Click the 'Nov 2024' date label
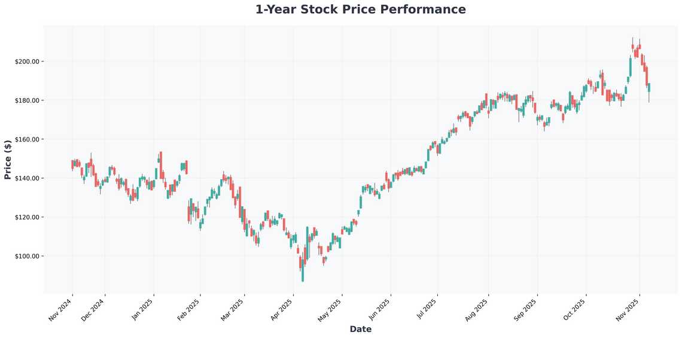 tap(60, 309)
